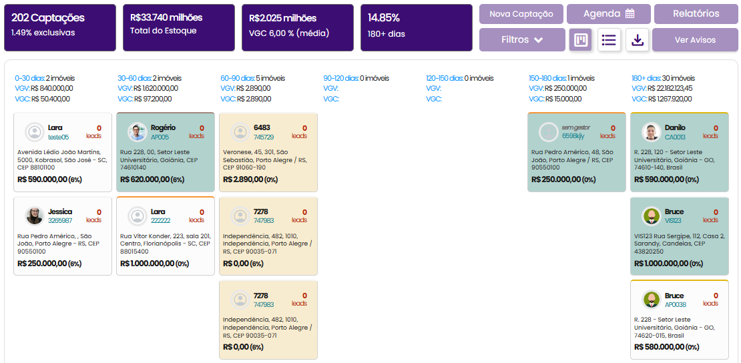741x363 pixels.
Task: Click Bruce's avatar on VIS123 card
Action: [x=651, y=216]
